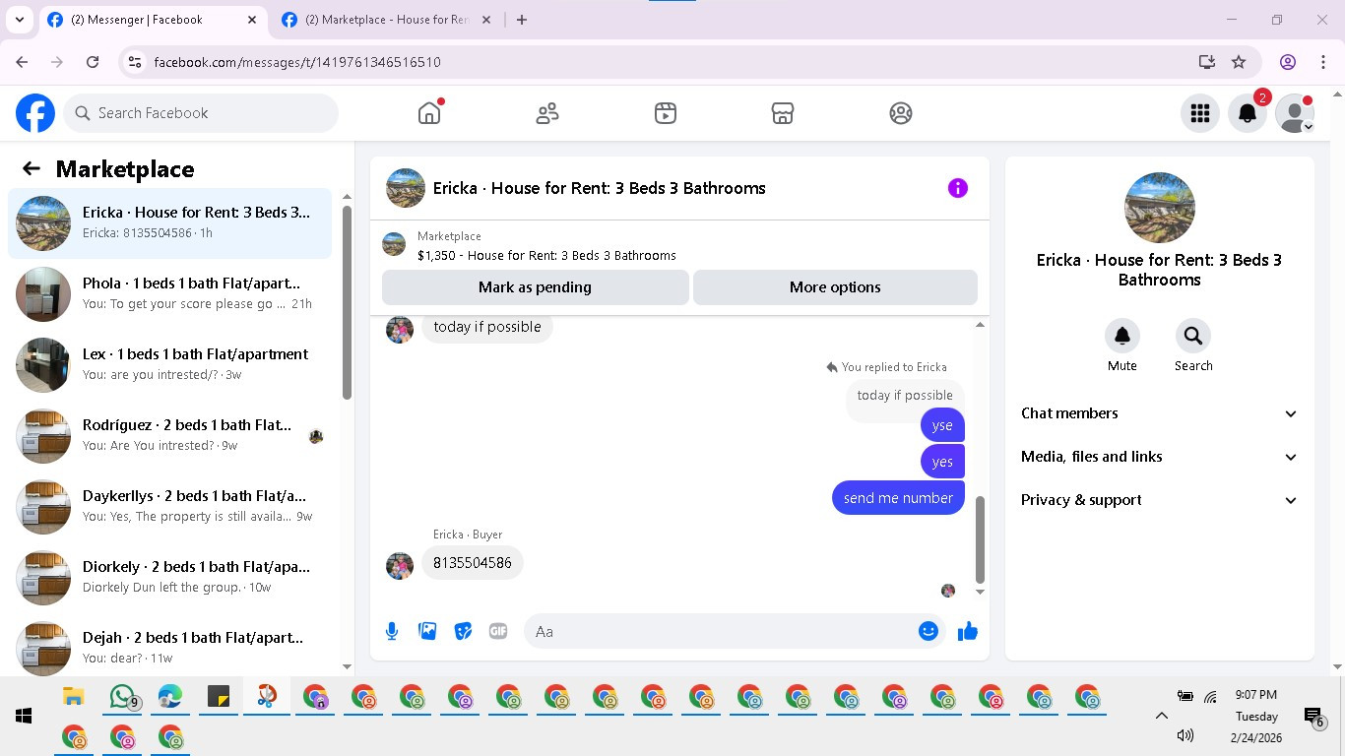
Task: Go back using the Marketplace arrow
Action: [32, 169]
